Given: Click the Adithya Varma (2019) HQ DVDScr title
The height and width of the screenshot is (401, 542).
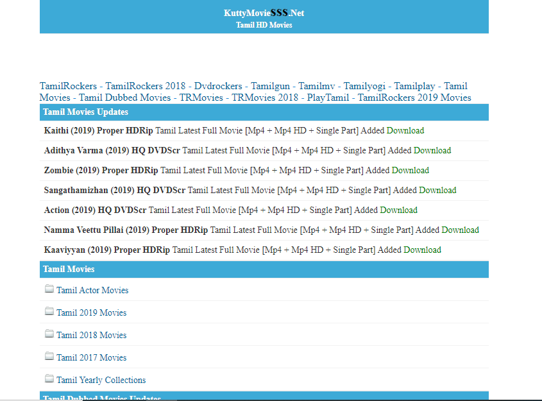Looking at the screenshot, I should pyautogui.click(x=112, y=150).
